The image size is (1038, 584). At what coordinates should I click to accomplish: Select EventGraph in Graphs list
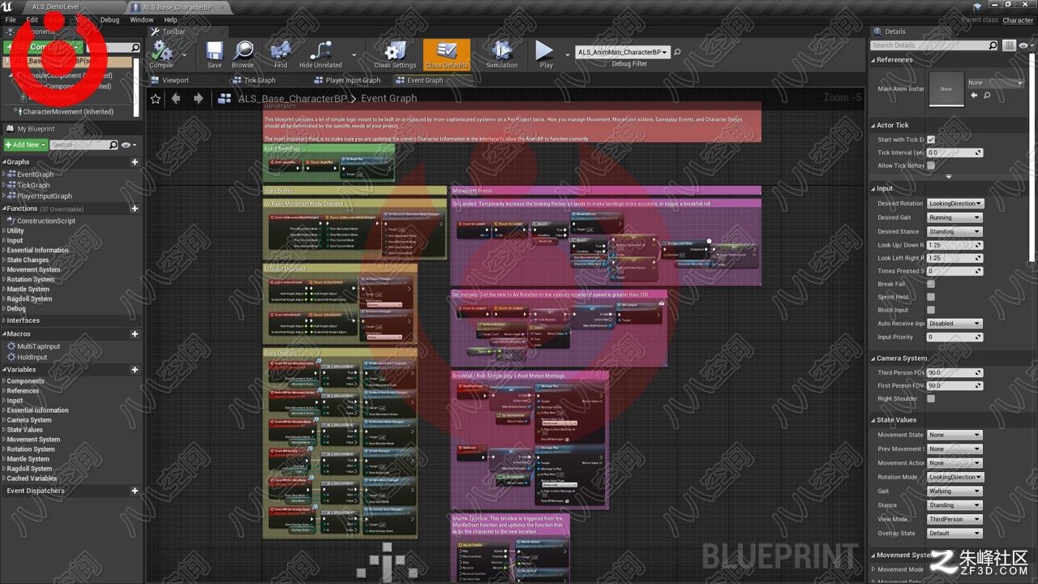(35, 174)
